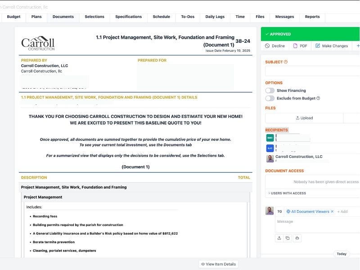Click the copy icon under the message box
360x270 pixels.
[x=288, y=238]
